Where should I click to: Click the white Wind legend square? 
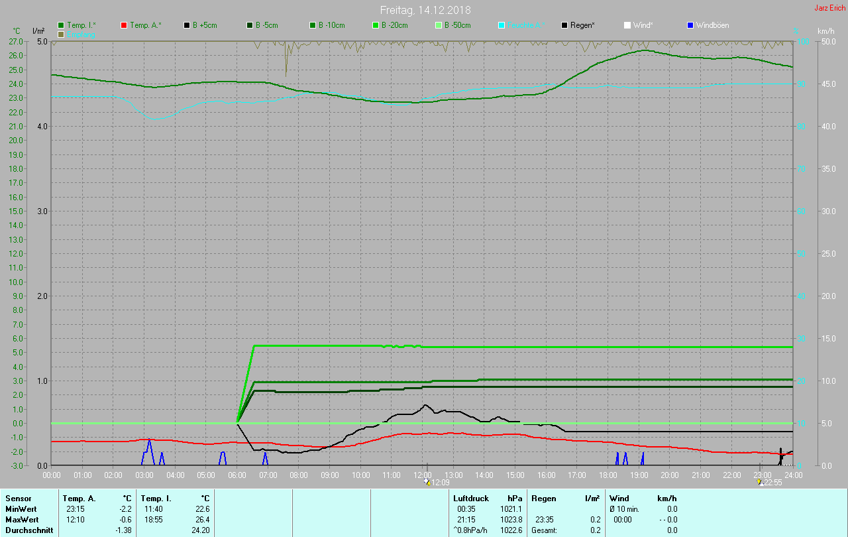(627, 25)
